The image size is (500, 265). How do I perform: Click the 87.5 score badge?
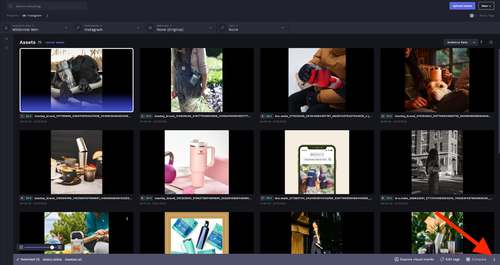pos(389,116)
